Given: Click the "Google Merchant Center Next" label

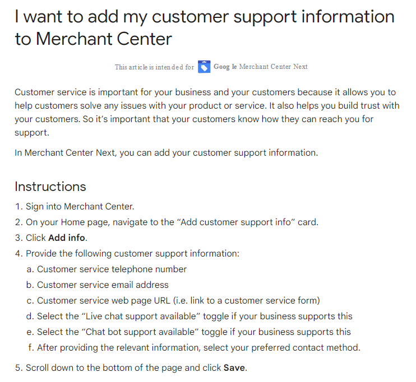Looking at the screenshot, I should (x=261, y=67).
